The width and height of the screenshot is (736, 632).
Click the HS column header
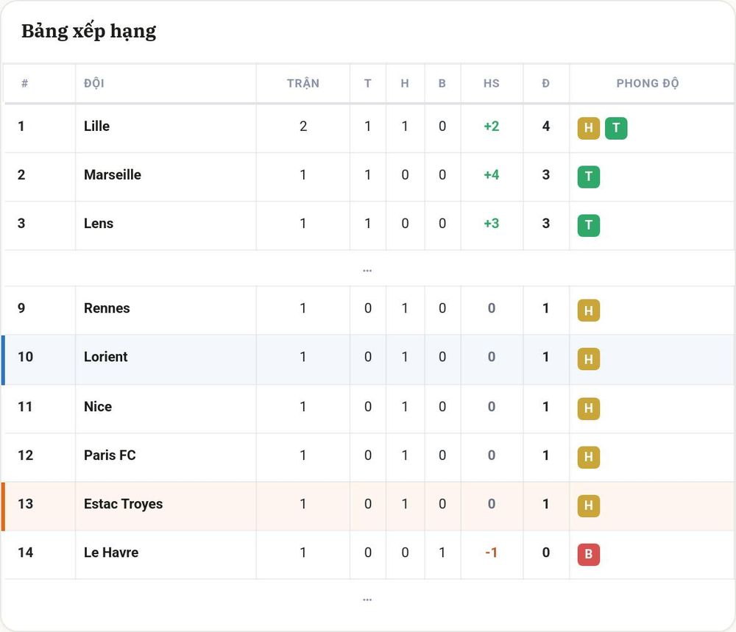point(492,84)
